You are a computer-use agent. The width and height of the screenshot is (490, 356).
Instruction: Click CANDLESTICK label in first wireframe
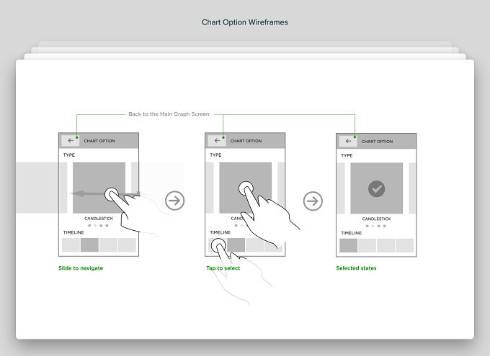[99, 219]
